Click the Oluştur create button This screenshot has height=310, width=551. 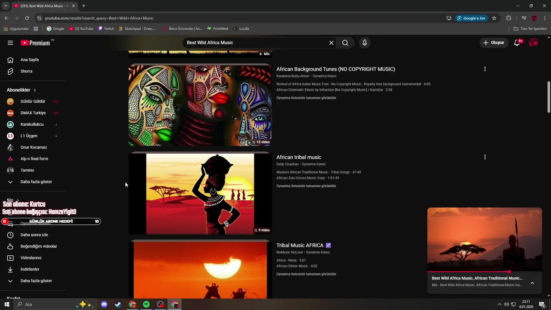pyautogui.click(x=493, y=43)
